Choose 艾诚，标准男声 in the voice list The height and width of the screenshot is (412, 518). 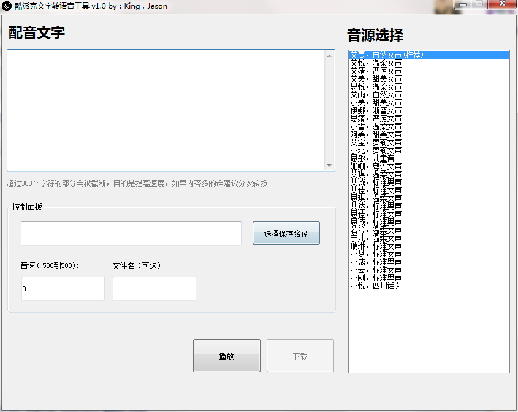[x=376, y=182]
